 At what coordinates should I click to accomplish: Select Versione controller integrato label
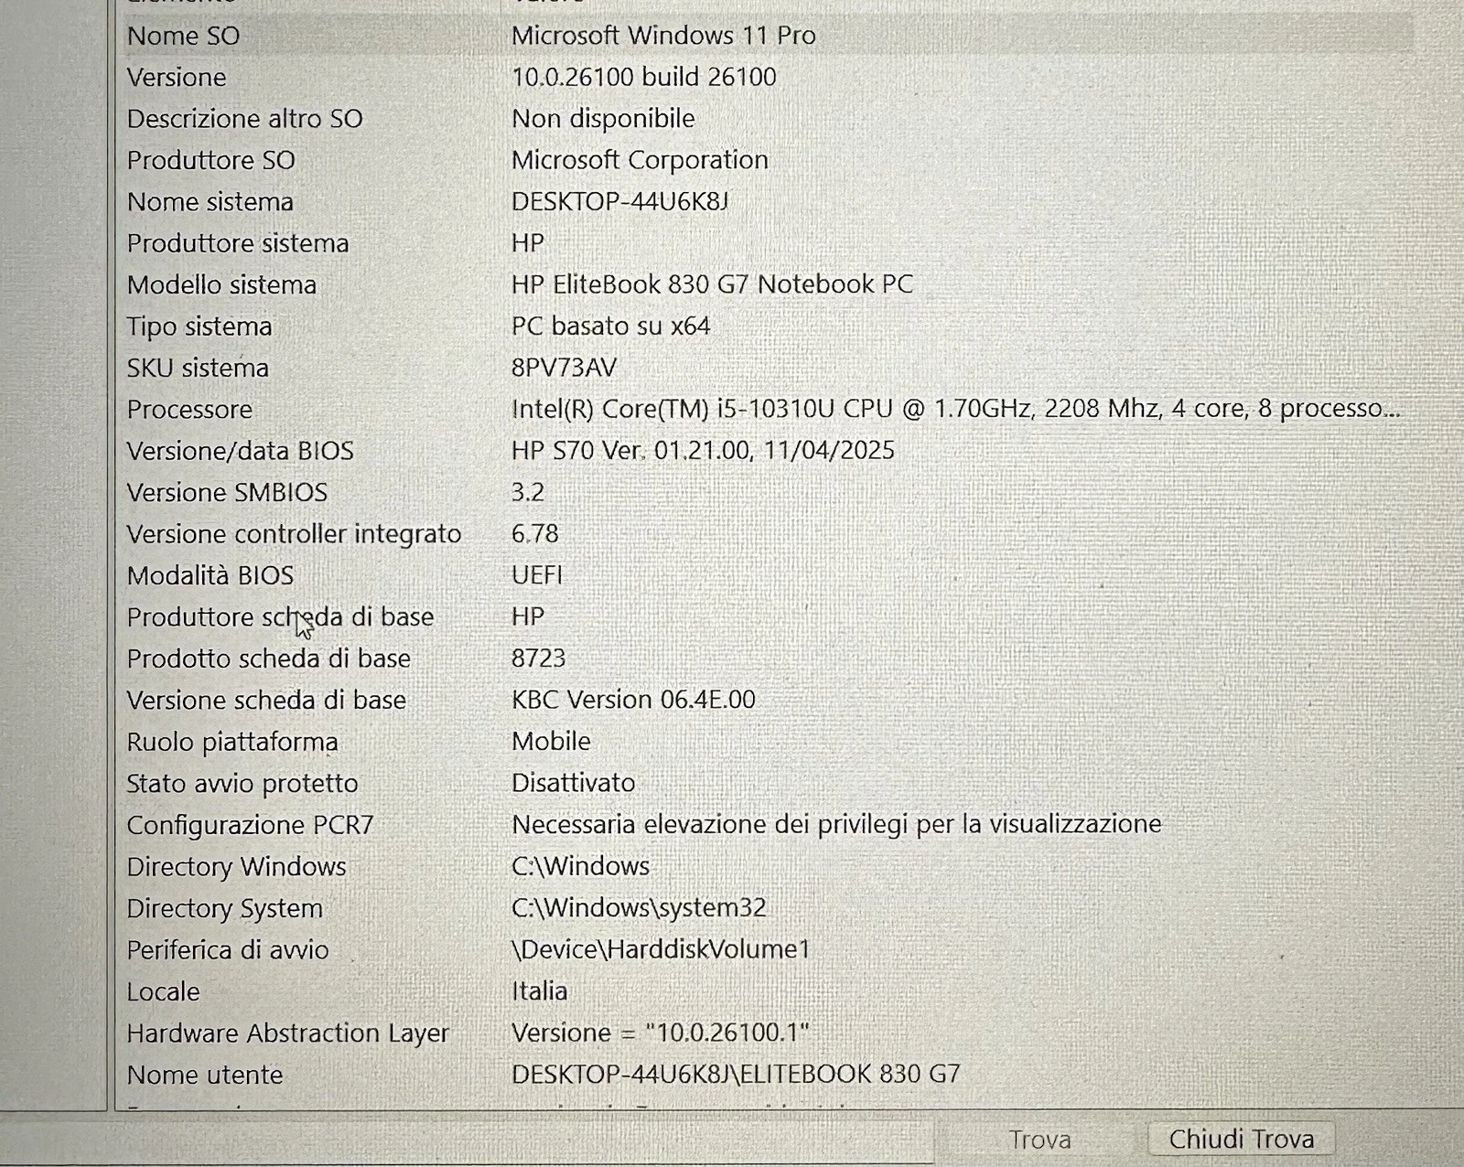(294, 534)
